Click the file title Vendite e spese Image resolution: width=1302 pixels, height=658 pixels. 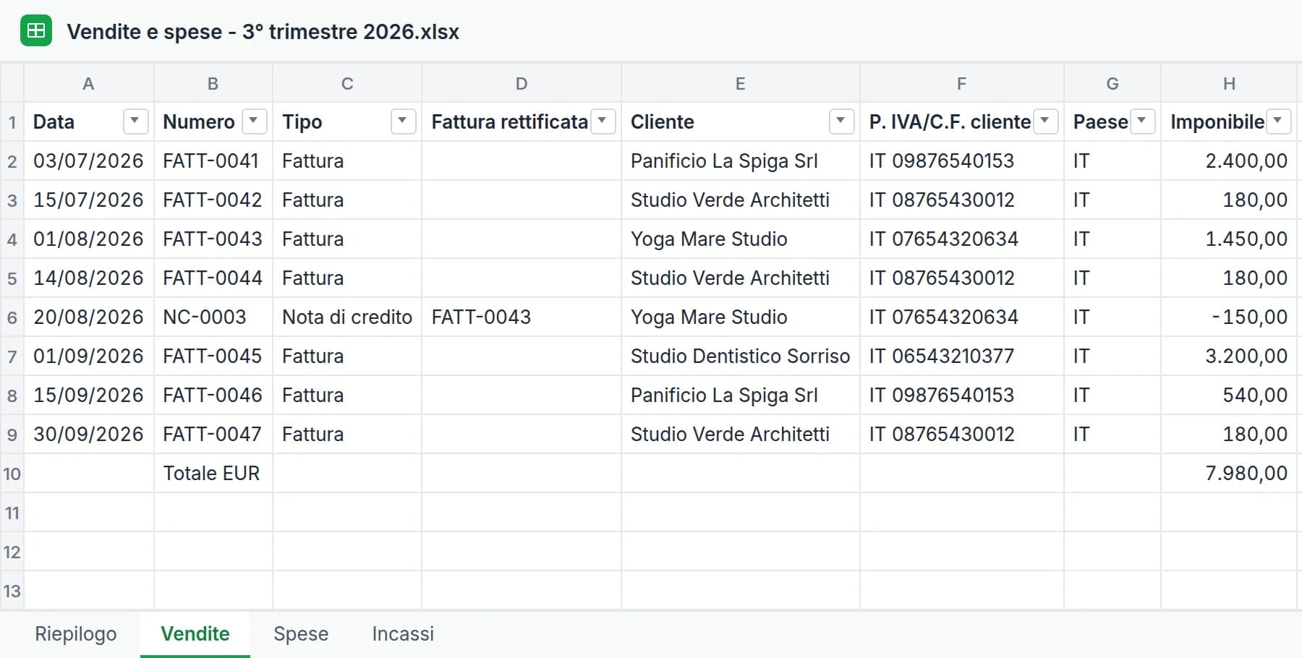[263, 32]
